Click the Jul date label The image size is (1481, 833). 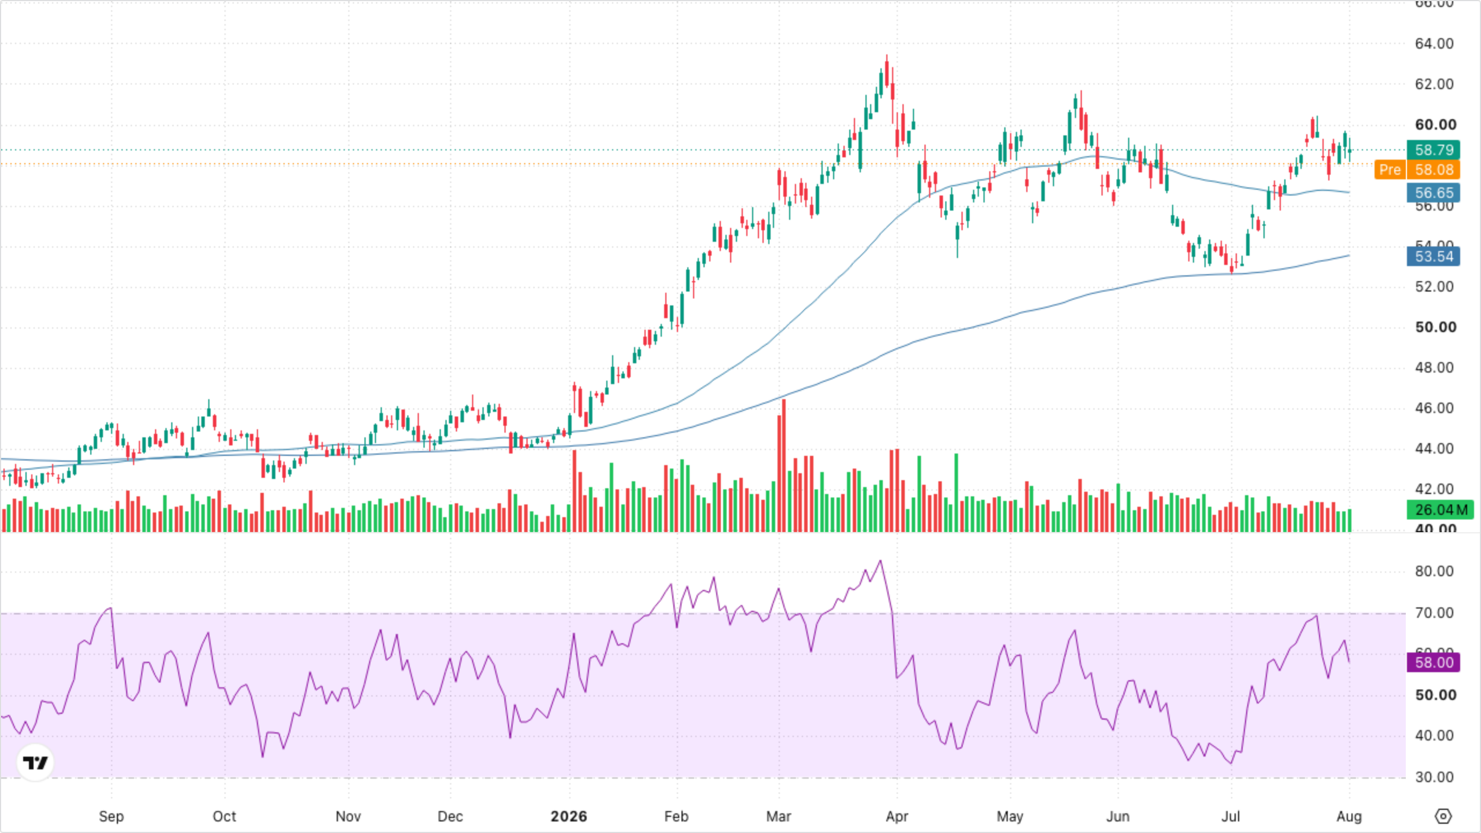pyautogui.click(x=1231, y=817)
